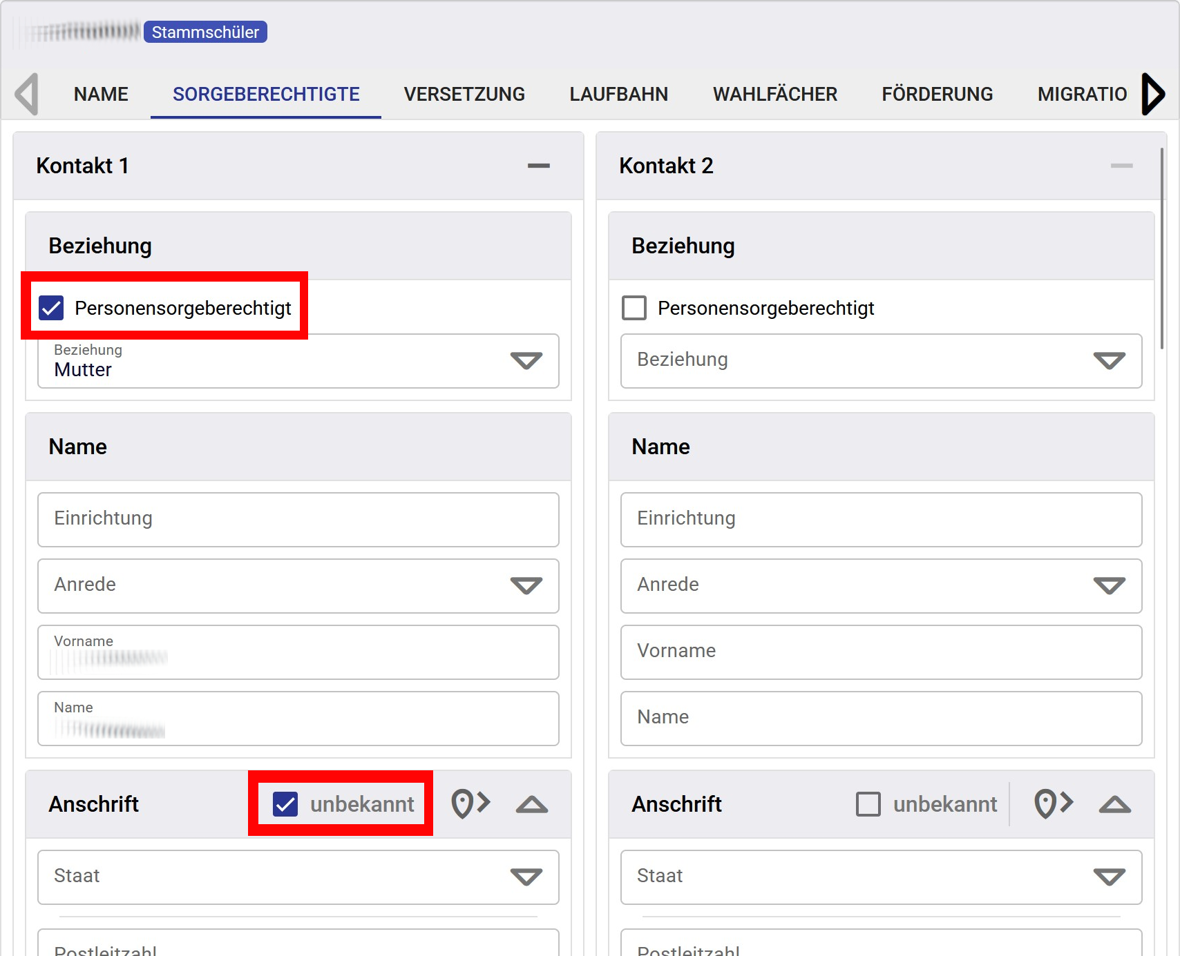This screenshot has width=1180, height=956.
Task: Expand the Staat dropdown in Kontakt 2
Action: click(x=881, y=877)
